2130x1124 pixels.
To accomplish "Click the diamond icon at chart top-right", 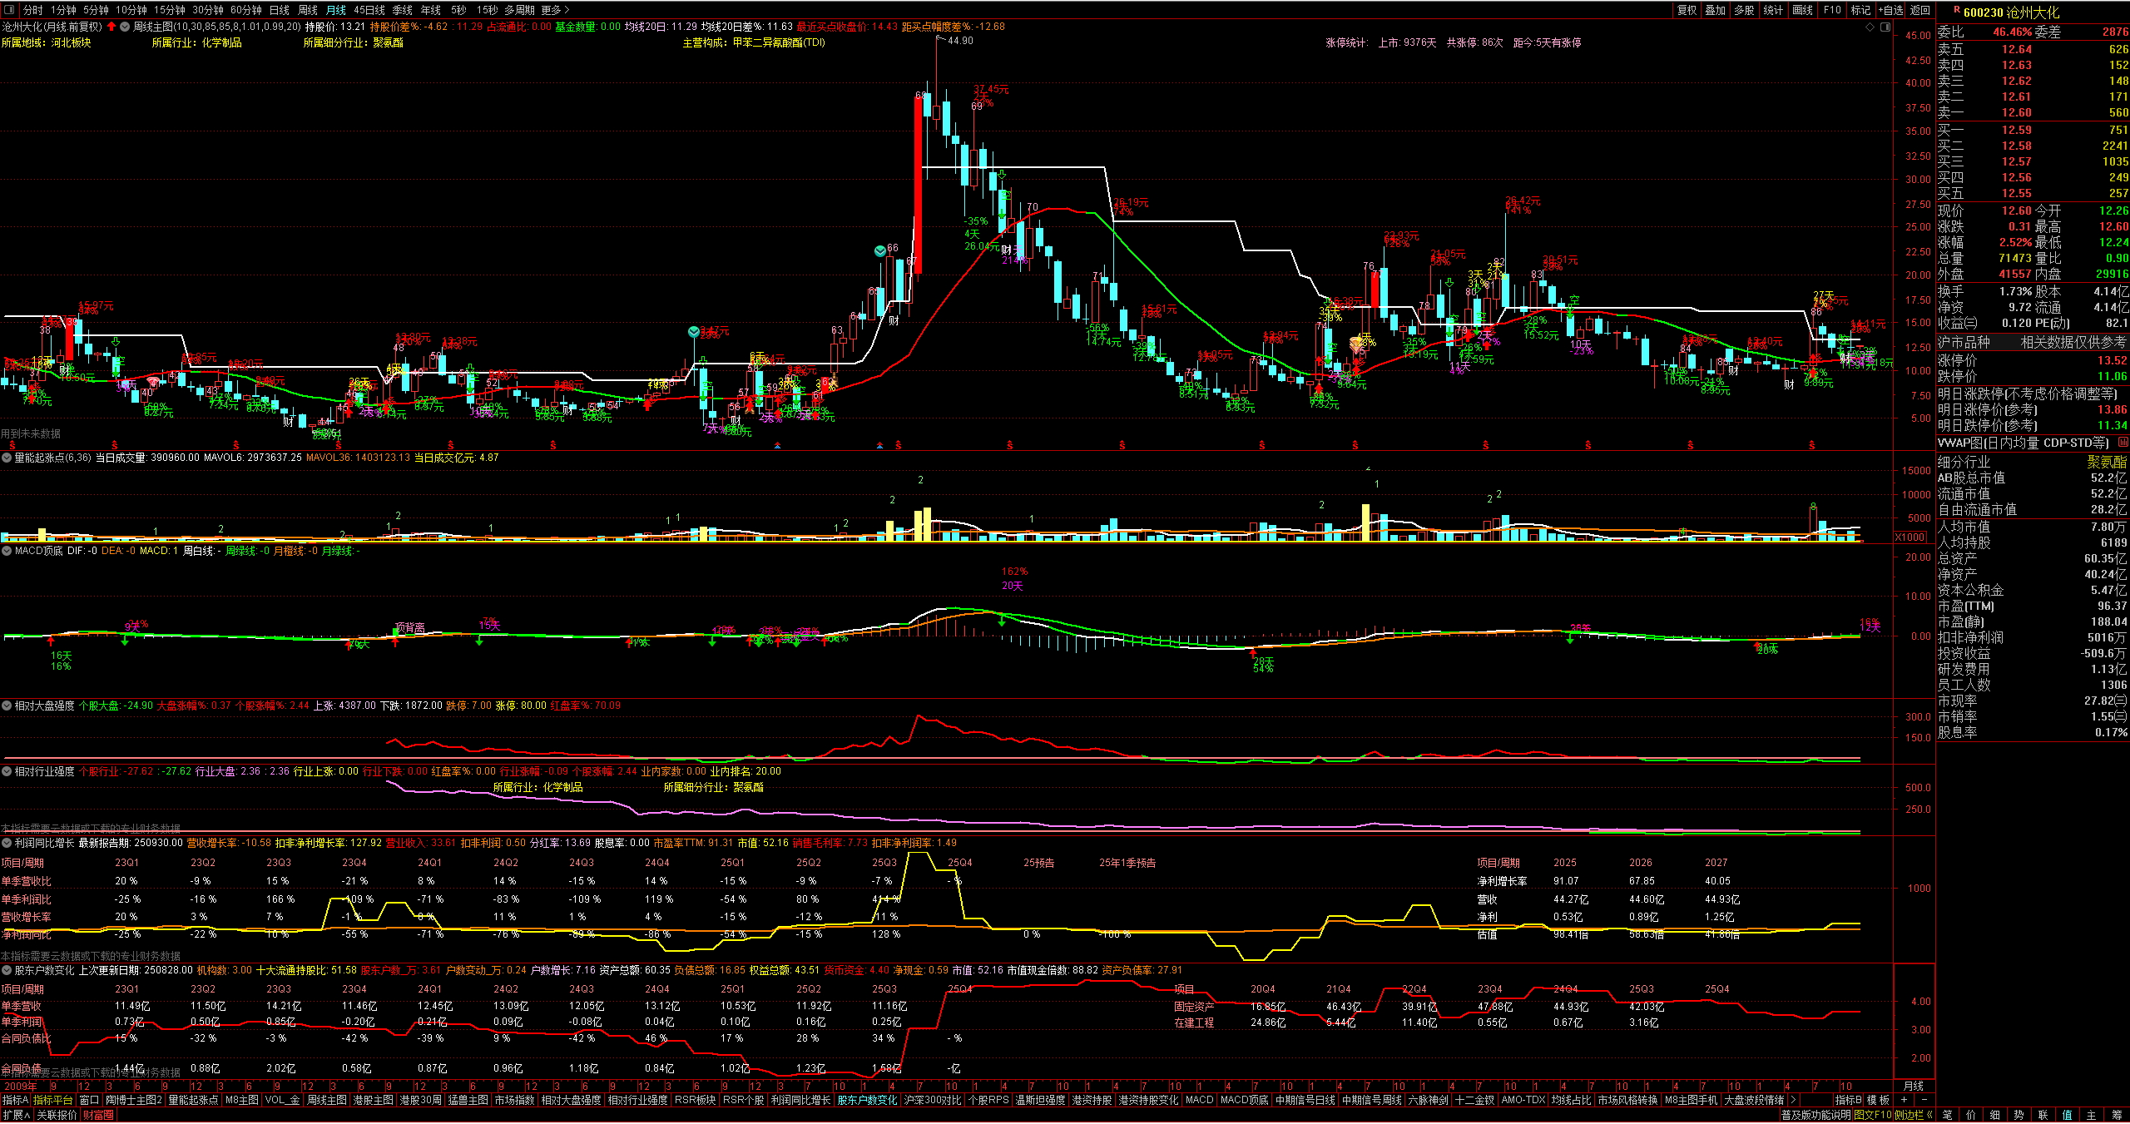I will coord(1870,27).
